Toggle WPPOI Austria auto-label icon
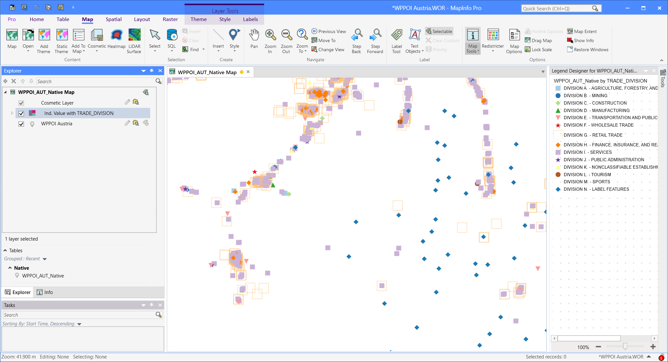 click(x=146, y=123)
